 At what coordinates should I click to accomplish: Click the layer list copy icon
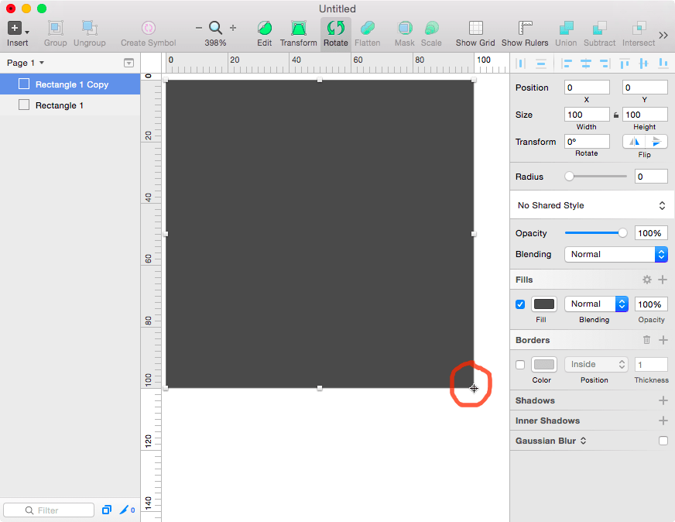pyautogui.click(x=106, y=510)
